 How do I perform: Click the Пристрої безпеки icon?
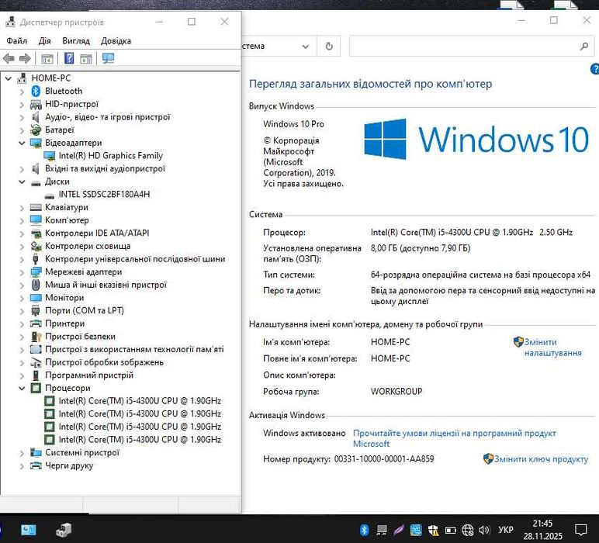click(36, 337)
